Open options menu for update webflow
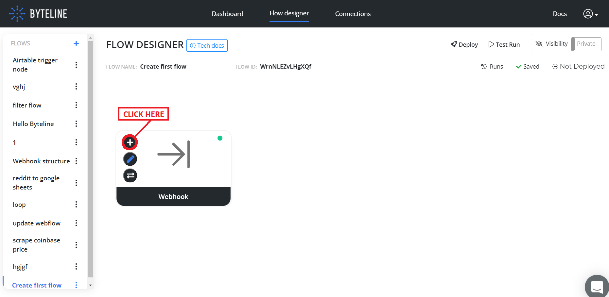Screen dimensions: 609x297 (x=76, y=223)
